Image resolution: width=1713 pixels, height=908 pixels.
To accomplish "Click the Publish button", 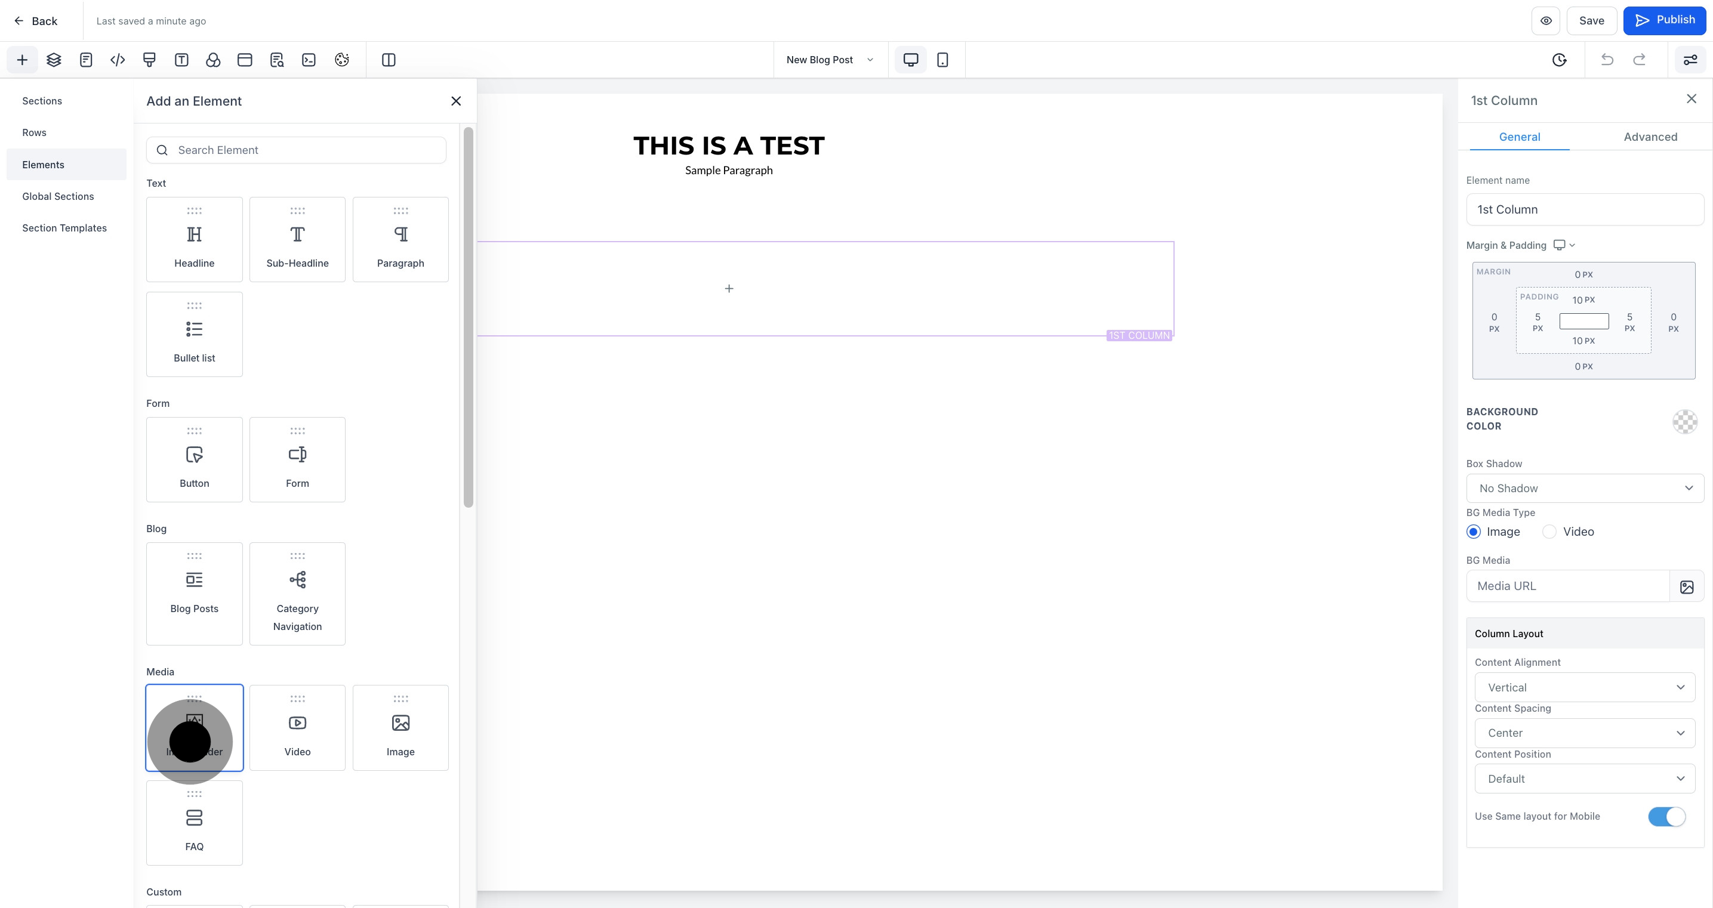I will (1665, 21).
